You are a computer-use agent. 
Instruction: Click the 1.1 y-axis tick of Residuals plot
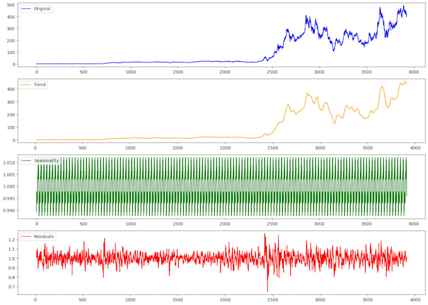(13, 249)
